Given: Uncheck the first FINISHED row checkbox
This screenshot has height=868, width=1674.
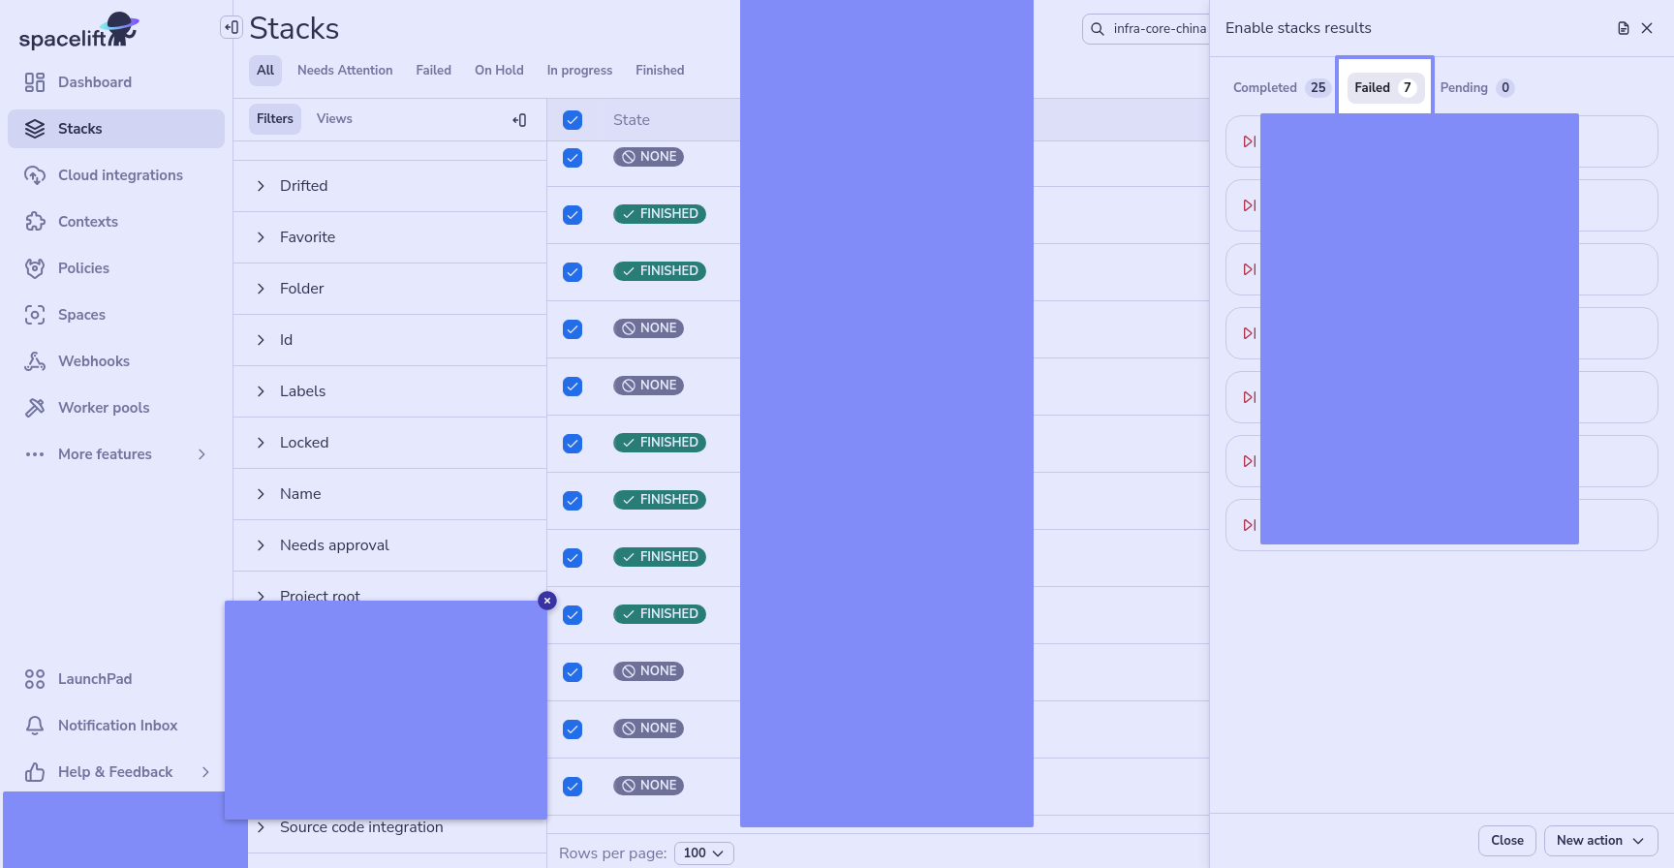Looking at the screenshot, I should (x=573, y=215).
